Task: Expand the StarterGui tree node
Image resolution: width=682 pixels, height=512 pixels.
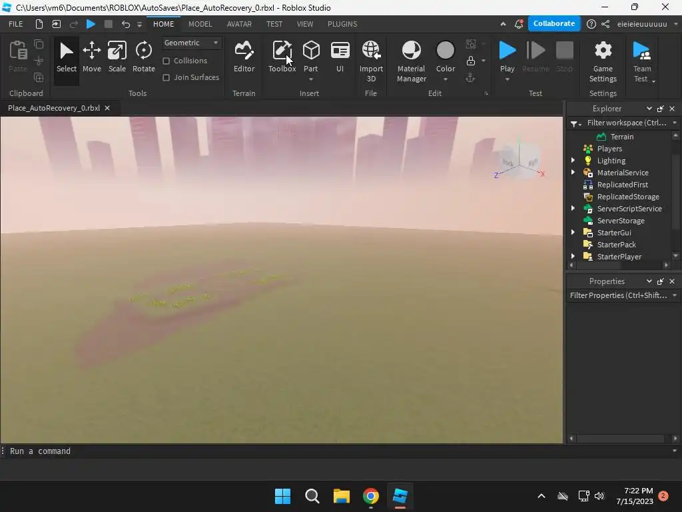Action: (x=573, y=233)
